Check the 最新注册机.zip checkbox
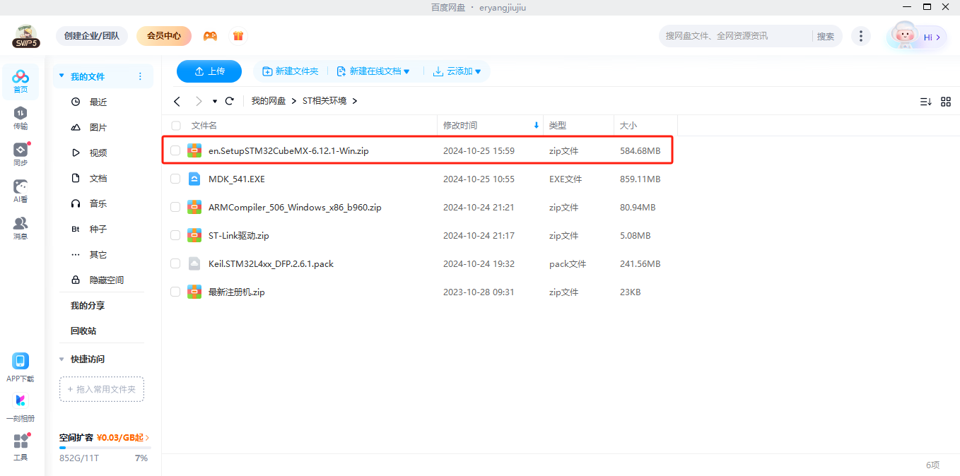Image resolution: width=960 pixels, height=476 pixels. [x=175, y=292]
